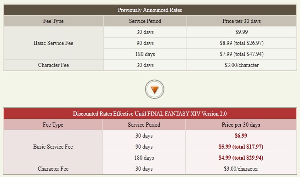Select the $5.99 (total $17.97) price
This screenshot has height=178, width=300.
(x=241, y=147)
